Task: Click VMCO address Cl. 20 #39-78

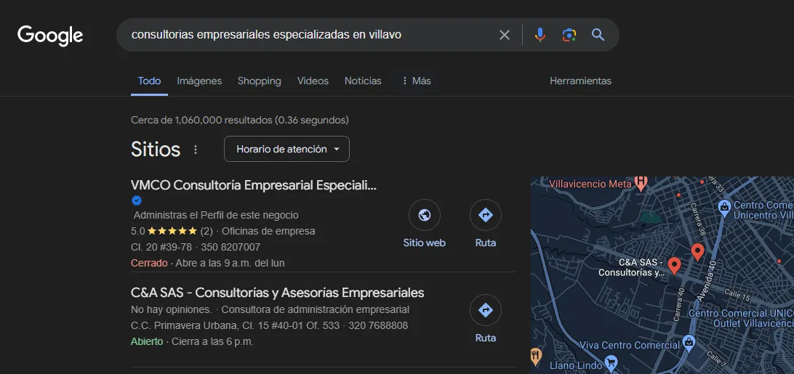Action: pyautogui.click(x=161, y=248)
